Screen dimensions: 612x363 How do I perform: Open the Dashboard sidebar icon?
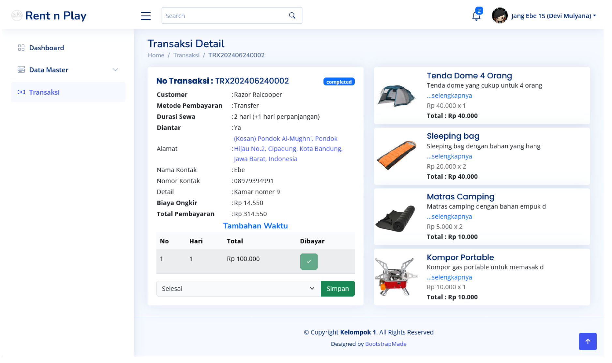point(21,48)
